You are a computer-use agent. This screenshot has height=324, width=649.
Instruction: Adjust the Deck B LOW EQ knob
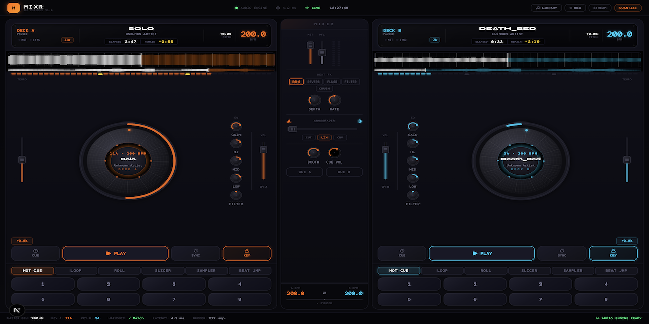tap(413, 178)
